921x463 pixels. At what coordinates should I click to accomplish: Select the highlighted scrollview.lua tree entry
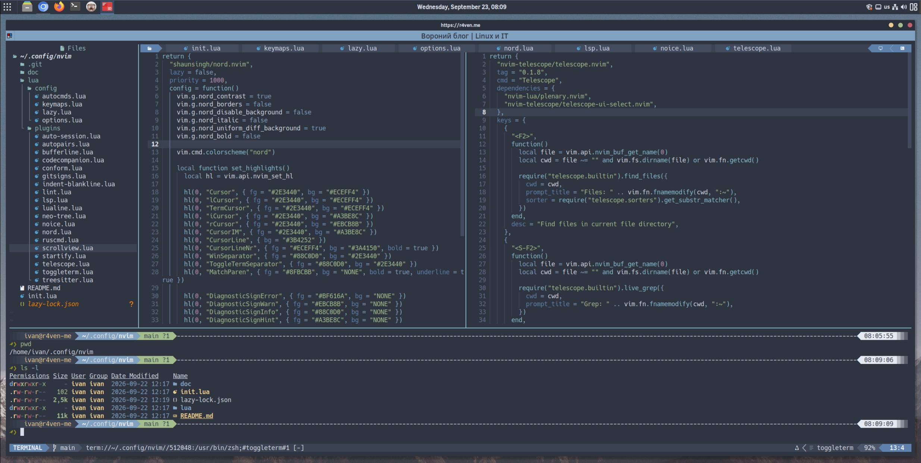tap(73, 248)
